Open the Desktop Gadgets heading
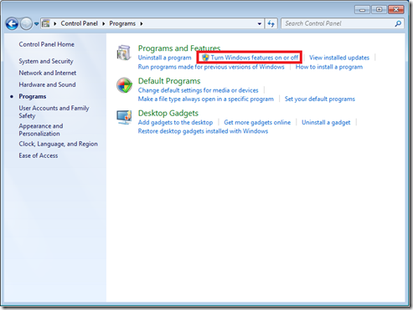The width and height of the screenshot is (413, 310). (168, 113)
